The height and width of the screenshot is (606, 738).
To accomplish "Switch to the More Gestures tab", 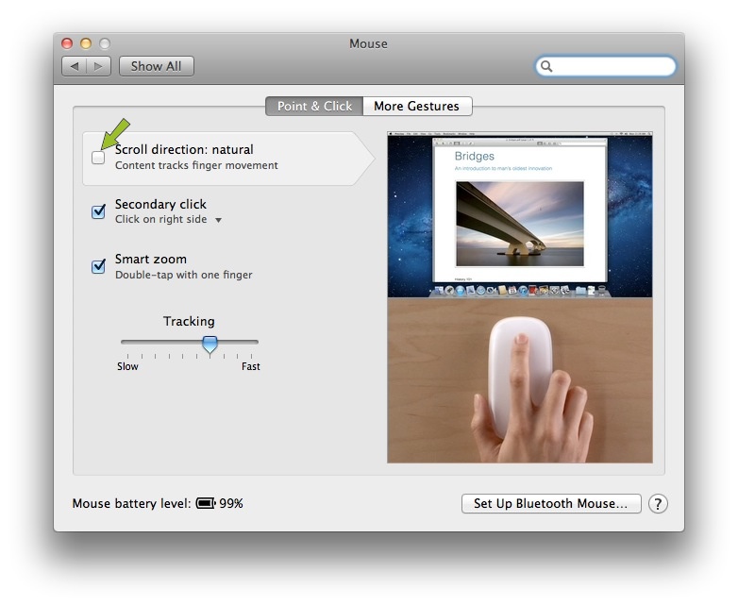I will 417,106.
